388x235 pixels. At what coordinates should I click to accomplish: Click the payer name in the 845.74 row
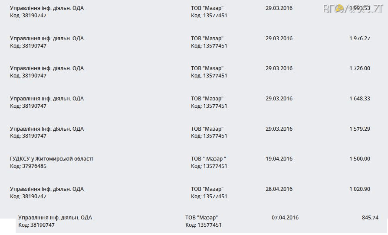click(55, 218)
